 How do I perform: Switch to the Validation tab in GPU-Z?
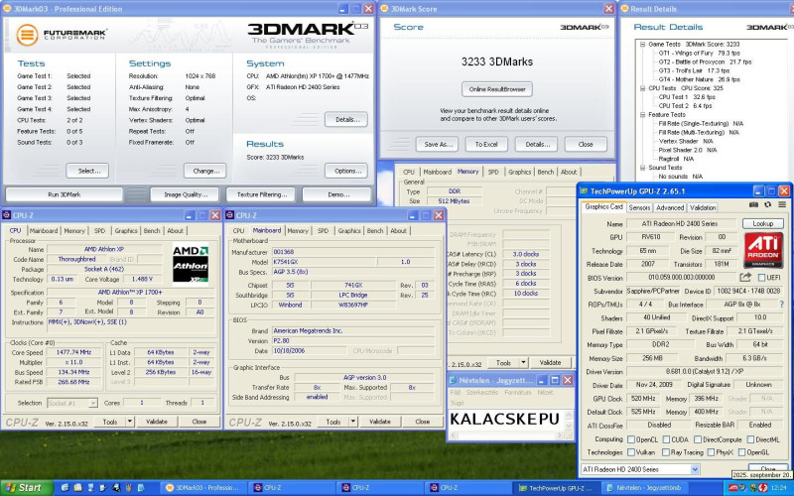click(x=703, y=207)
